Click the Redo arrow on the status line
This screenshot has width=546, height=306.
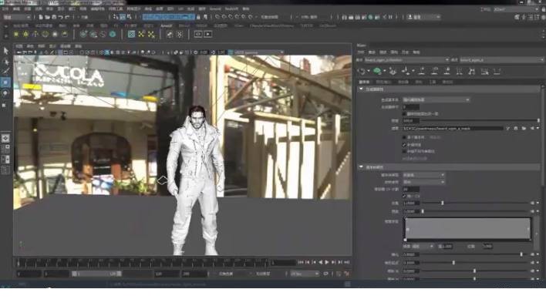[67, 17]
